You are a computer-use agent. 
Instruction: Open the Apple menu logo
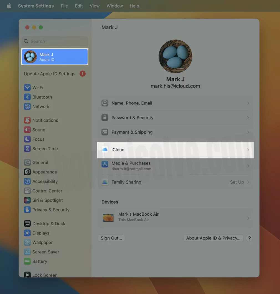point(9,6)
